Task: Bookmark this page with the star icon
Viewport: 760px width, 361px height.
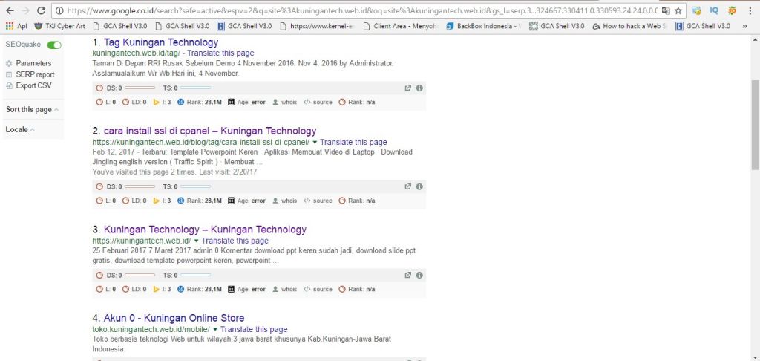Action: pyautogui.click(x=678, y=10)
